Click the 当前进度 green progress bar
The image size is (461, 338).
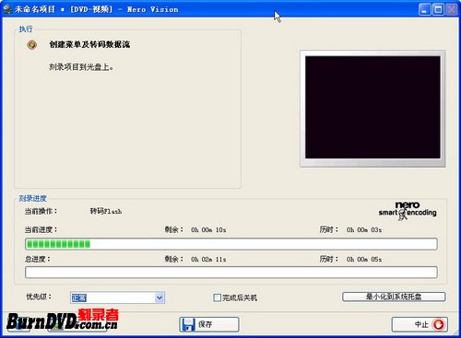pyautogui.click(x=231, y=244)
